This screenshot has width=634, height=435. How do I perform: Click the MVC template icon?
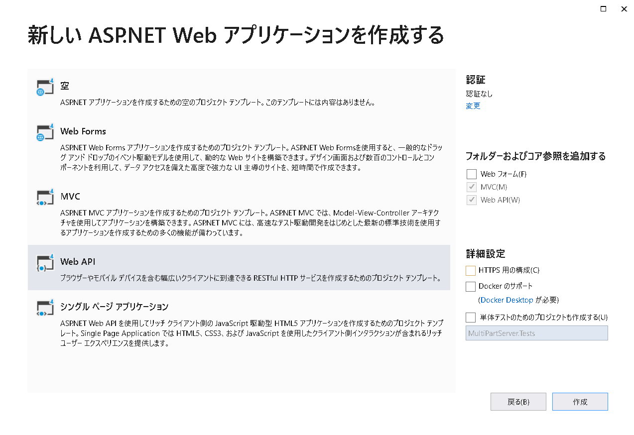pyautogui.click(x=45, y=198)
